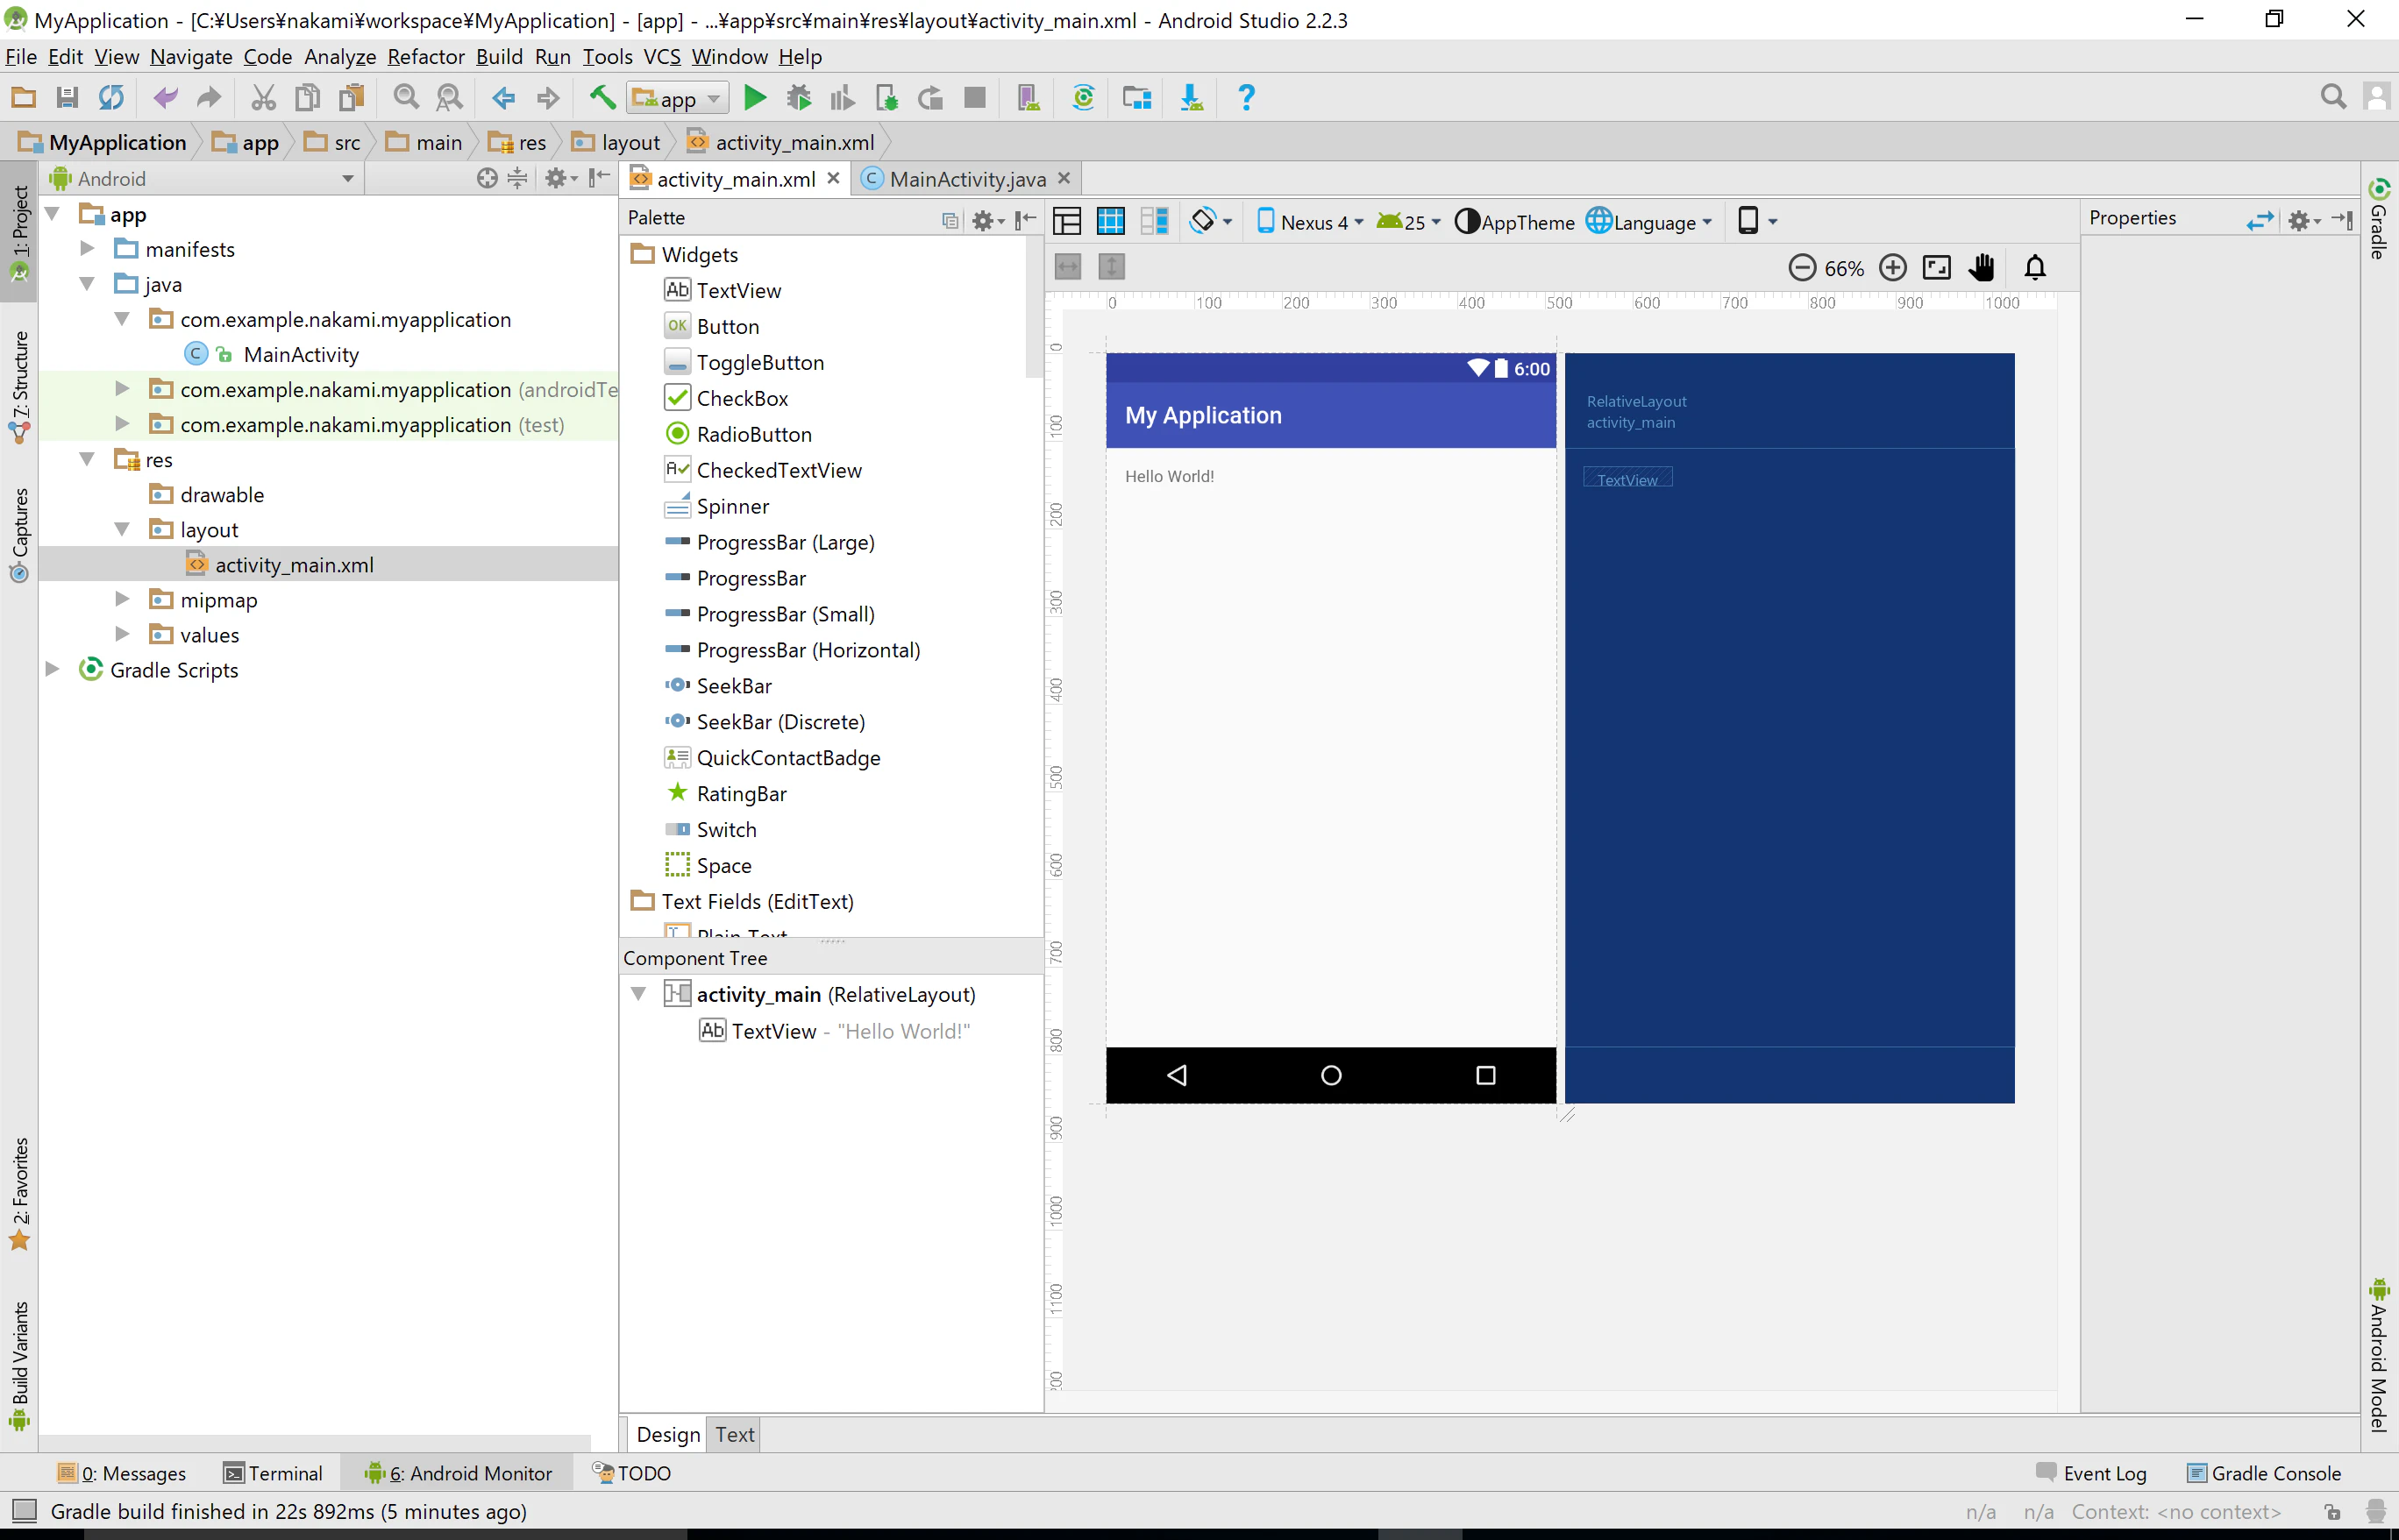Show Design view only
Viewport: 2399px width, 1540px height.
coord(1067,221)
